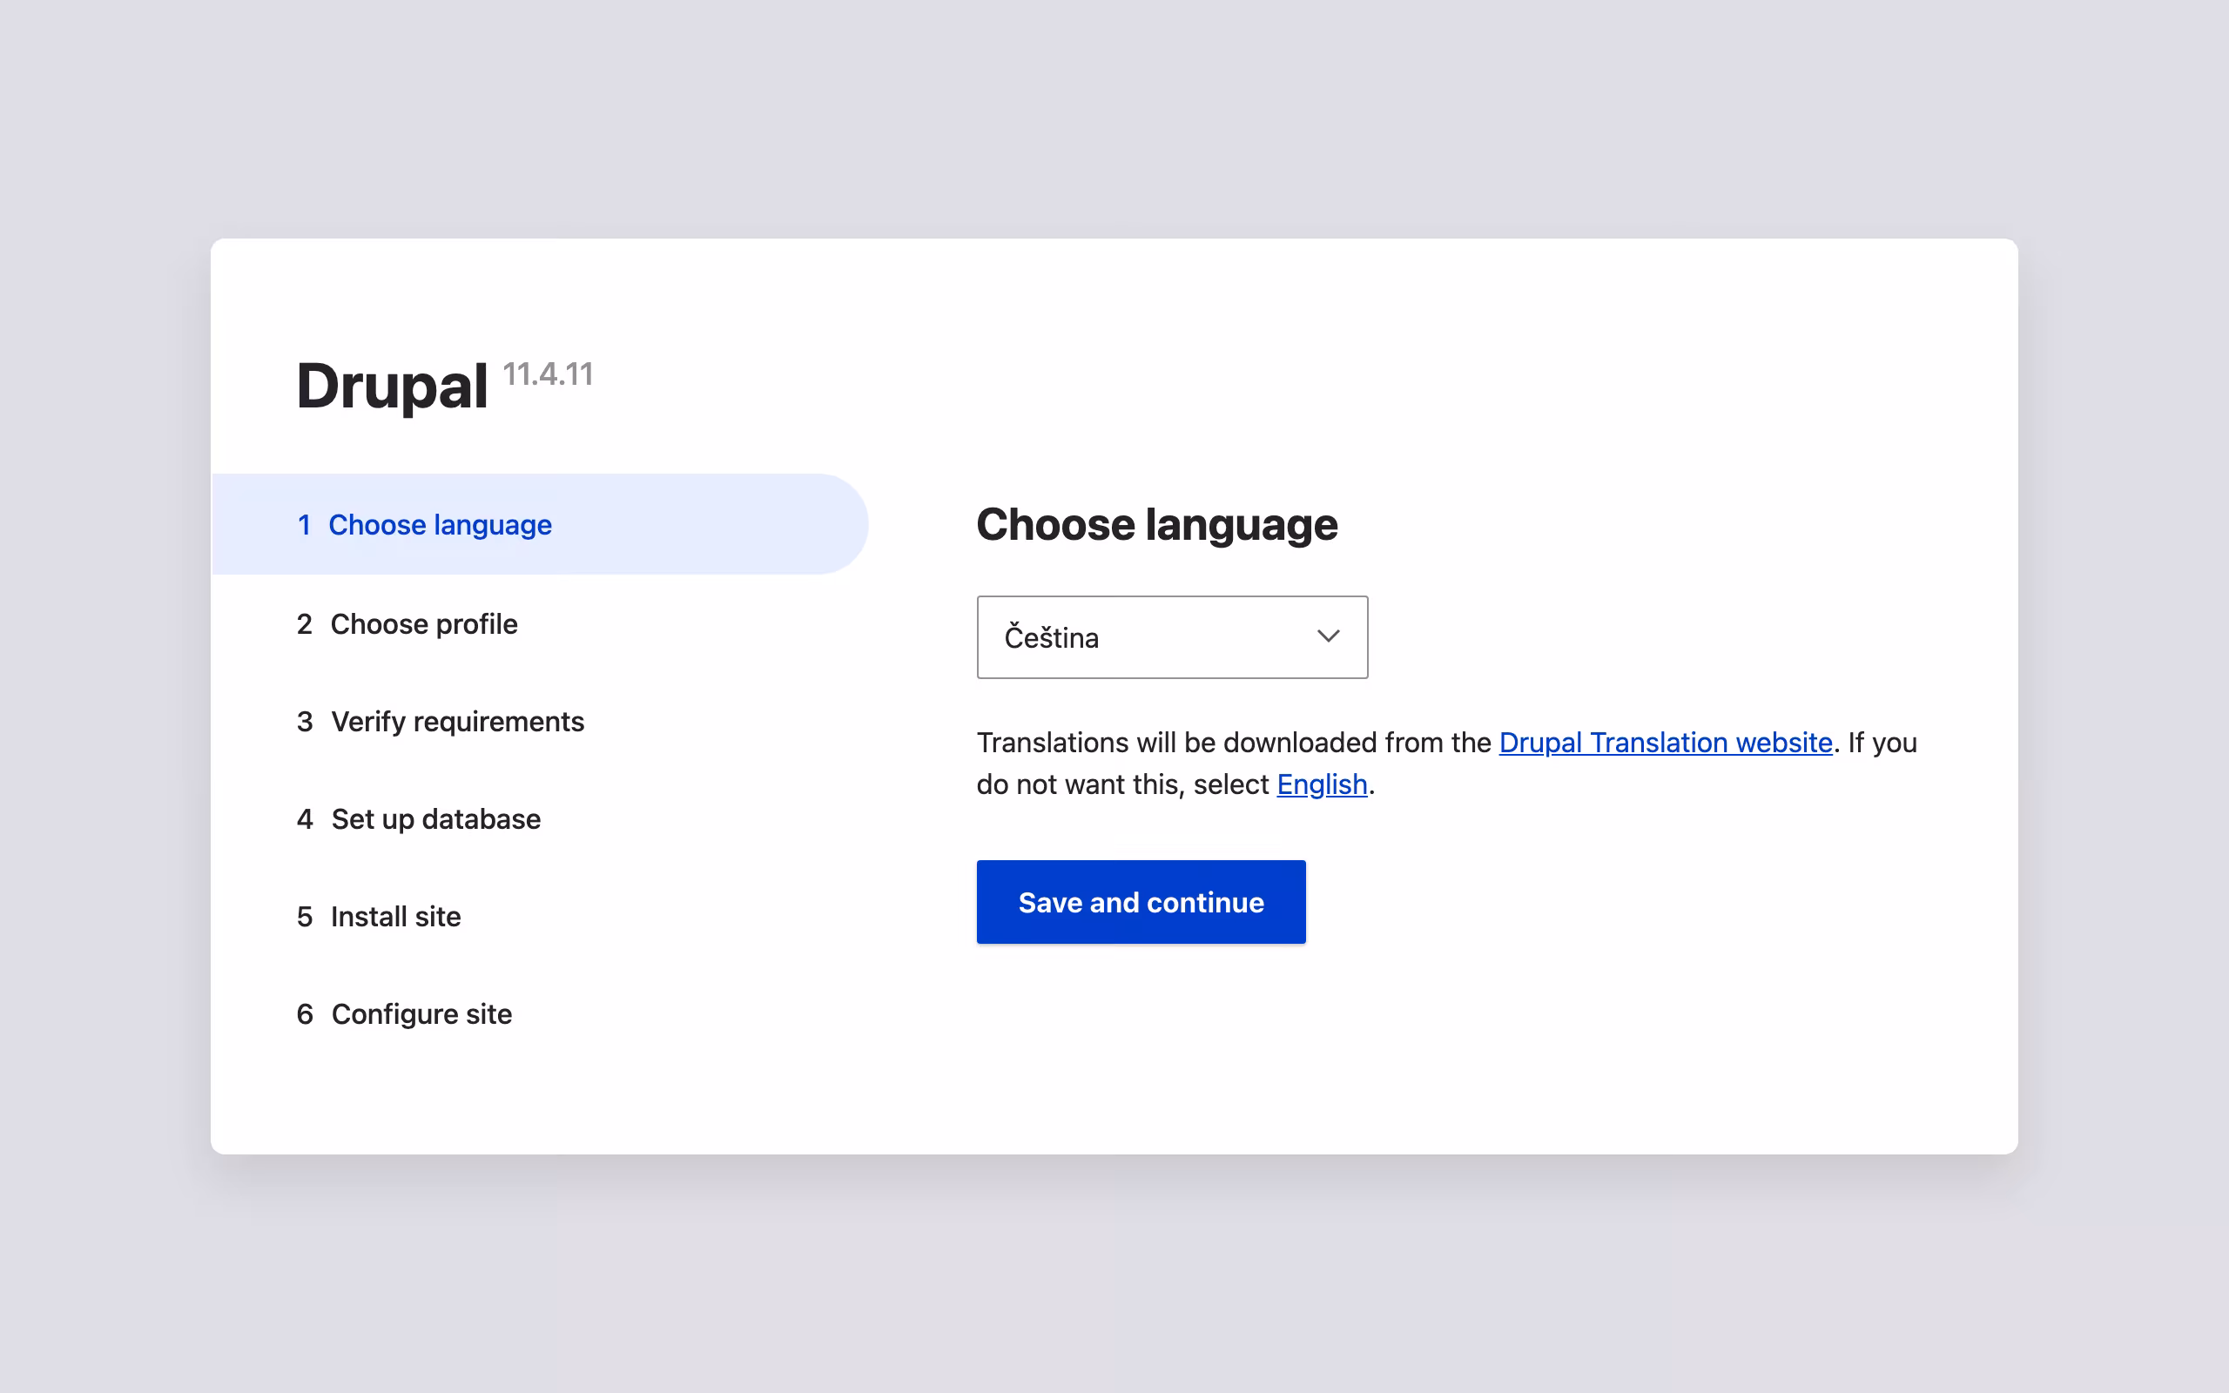This screenshot has width=2229, height=1393.
Task: Click the 11.4.11 version number
Action: [548, 374]
